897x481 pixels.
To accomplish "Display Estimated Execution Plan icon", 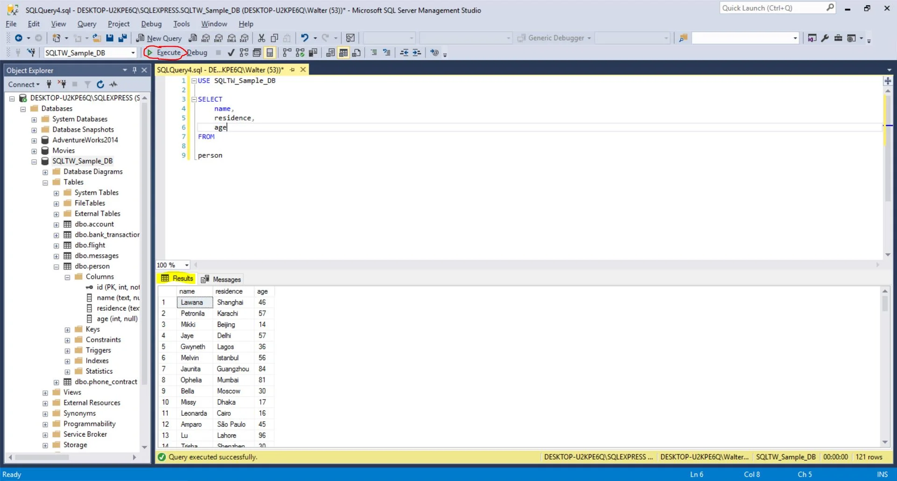I will pyautogui.click(x=244, y=53).
